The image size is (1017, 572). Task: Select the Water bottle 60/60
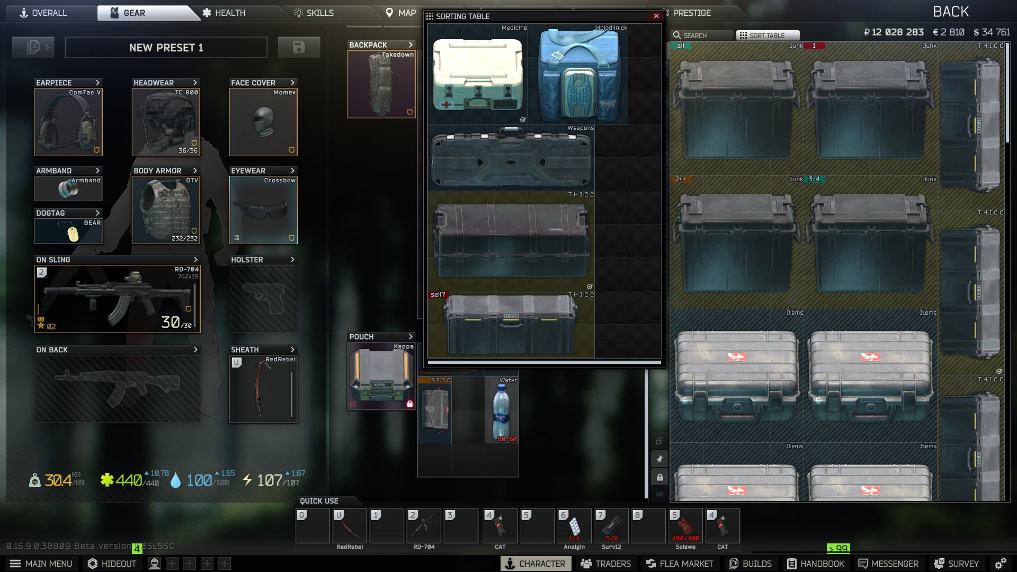coord(502,409)
